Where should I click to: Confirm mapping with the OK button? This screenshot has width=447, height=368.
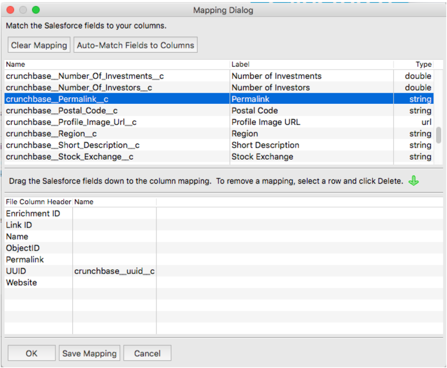[x=31, y=353]
